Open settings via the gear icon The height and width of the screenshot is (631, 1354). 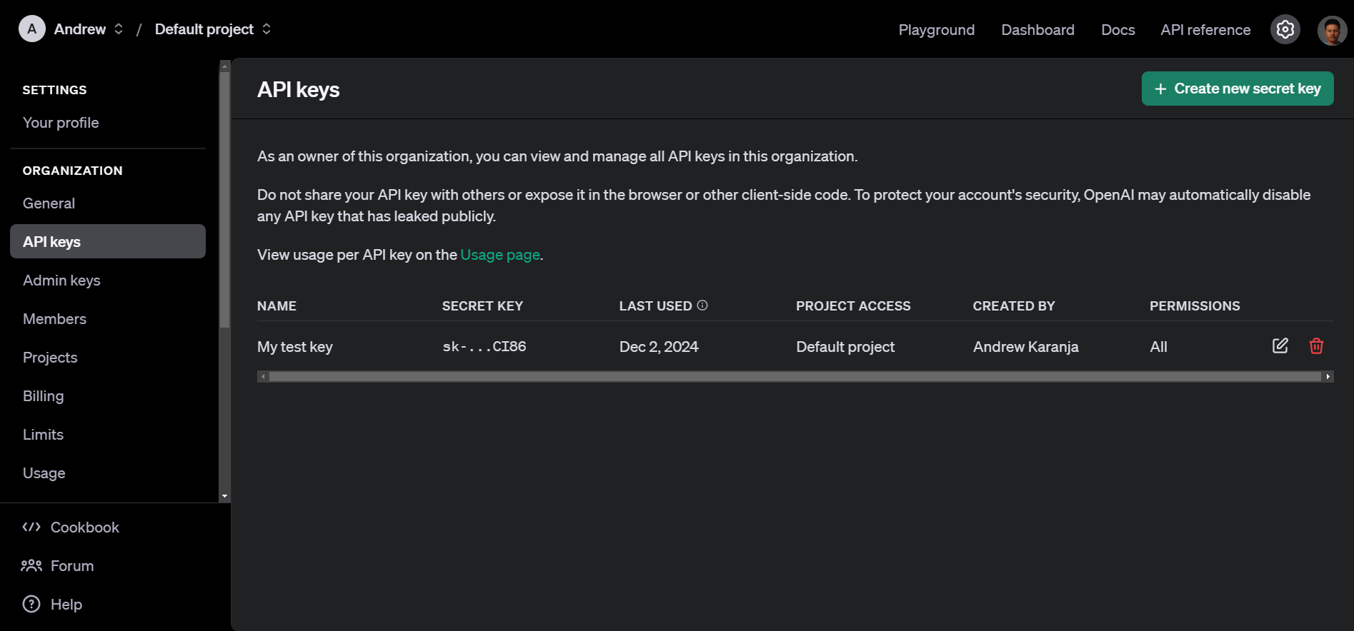[1285, 29]
